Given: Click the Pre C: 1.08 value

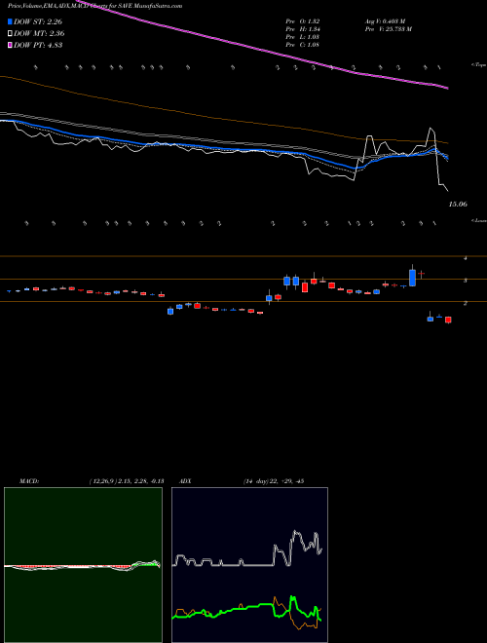Looking at the screenshot, I should point(303,45).
